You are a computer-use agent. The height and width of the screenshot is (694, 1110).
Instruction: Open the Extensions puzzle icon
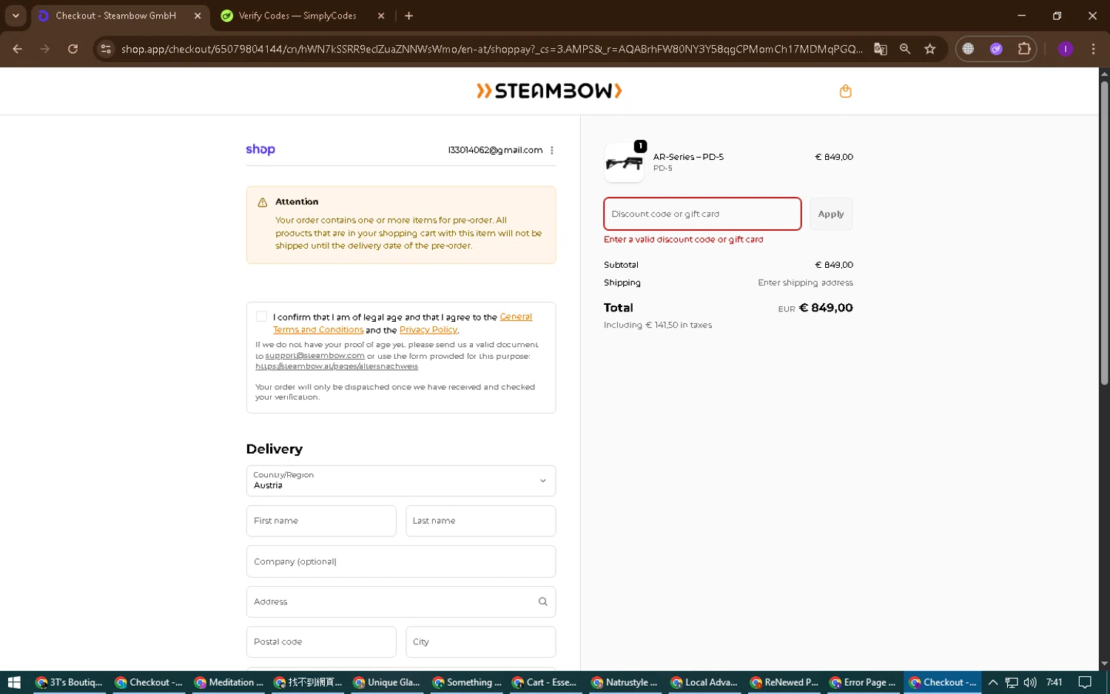click(x=1024, y=49)
